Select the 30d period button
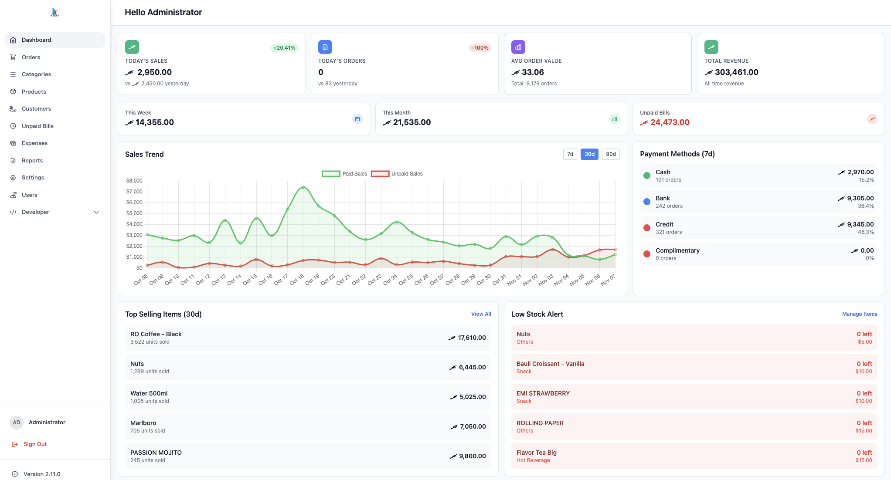891x480 pixels. [589, 154]
